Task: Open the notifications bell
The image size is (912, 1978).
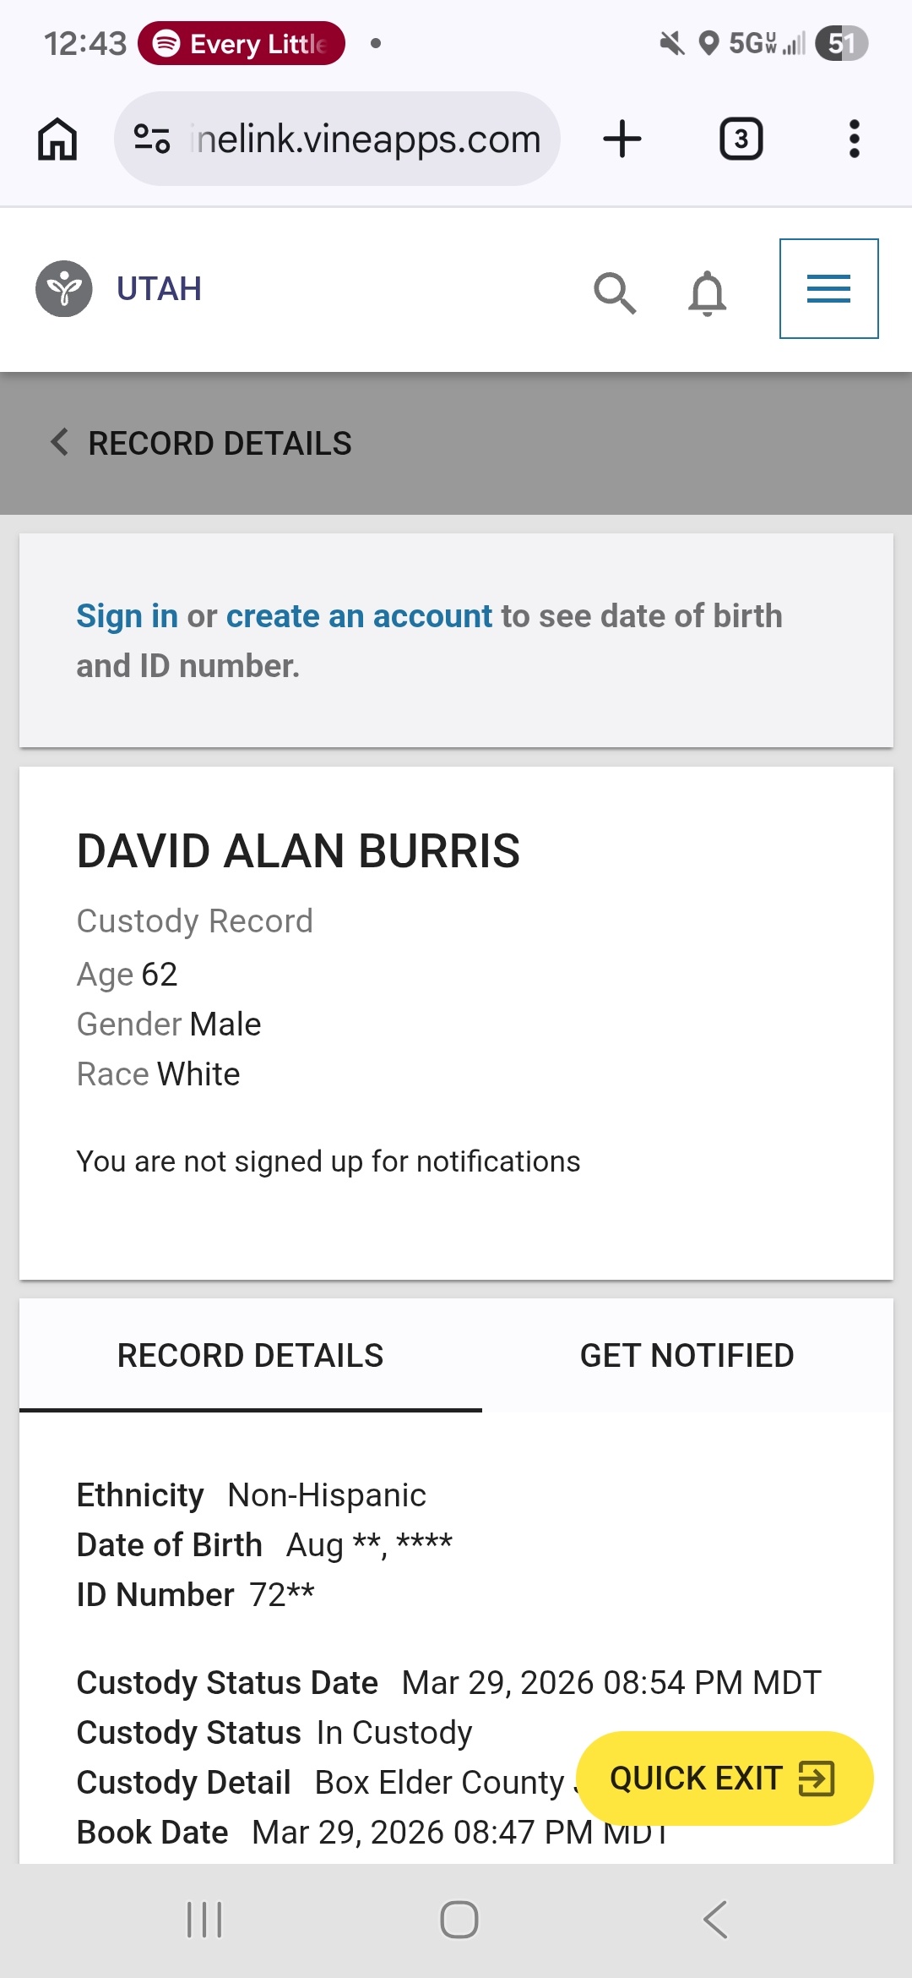Action: [x=708, y=292]
